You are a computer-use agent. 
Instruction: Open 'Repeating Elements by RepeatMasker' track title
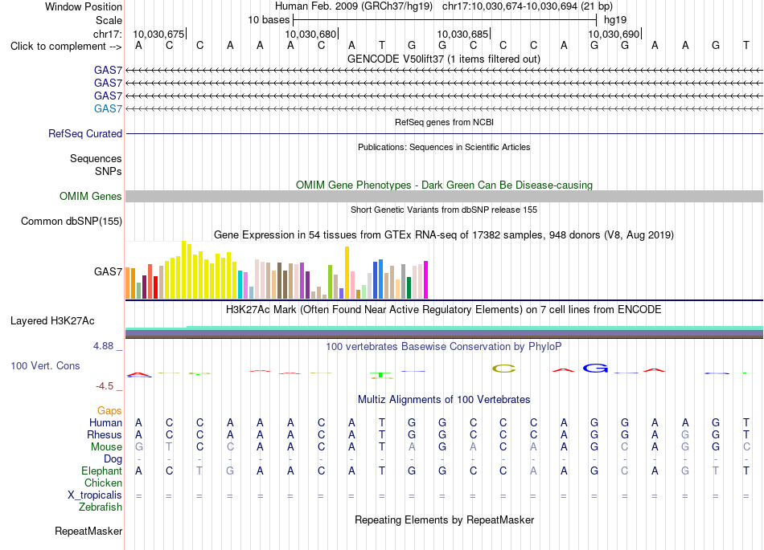coord(444,519)
